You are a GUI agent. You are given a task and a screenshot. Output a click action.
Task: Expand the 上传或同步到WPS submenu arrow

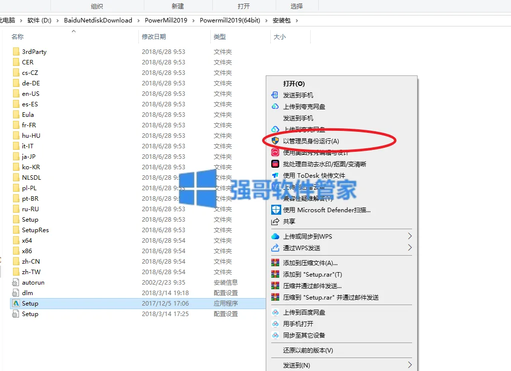tap(410, 236)
